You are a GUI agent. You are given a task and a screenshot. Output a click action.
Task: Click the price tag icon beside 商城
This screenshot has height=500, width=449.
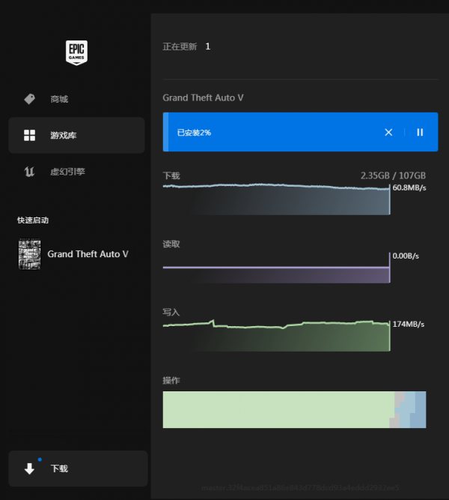point(29,99)
